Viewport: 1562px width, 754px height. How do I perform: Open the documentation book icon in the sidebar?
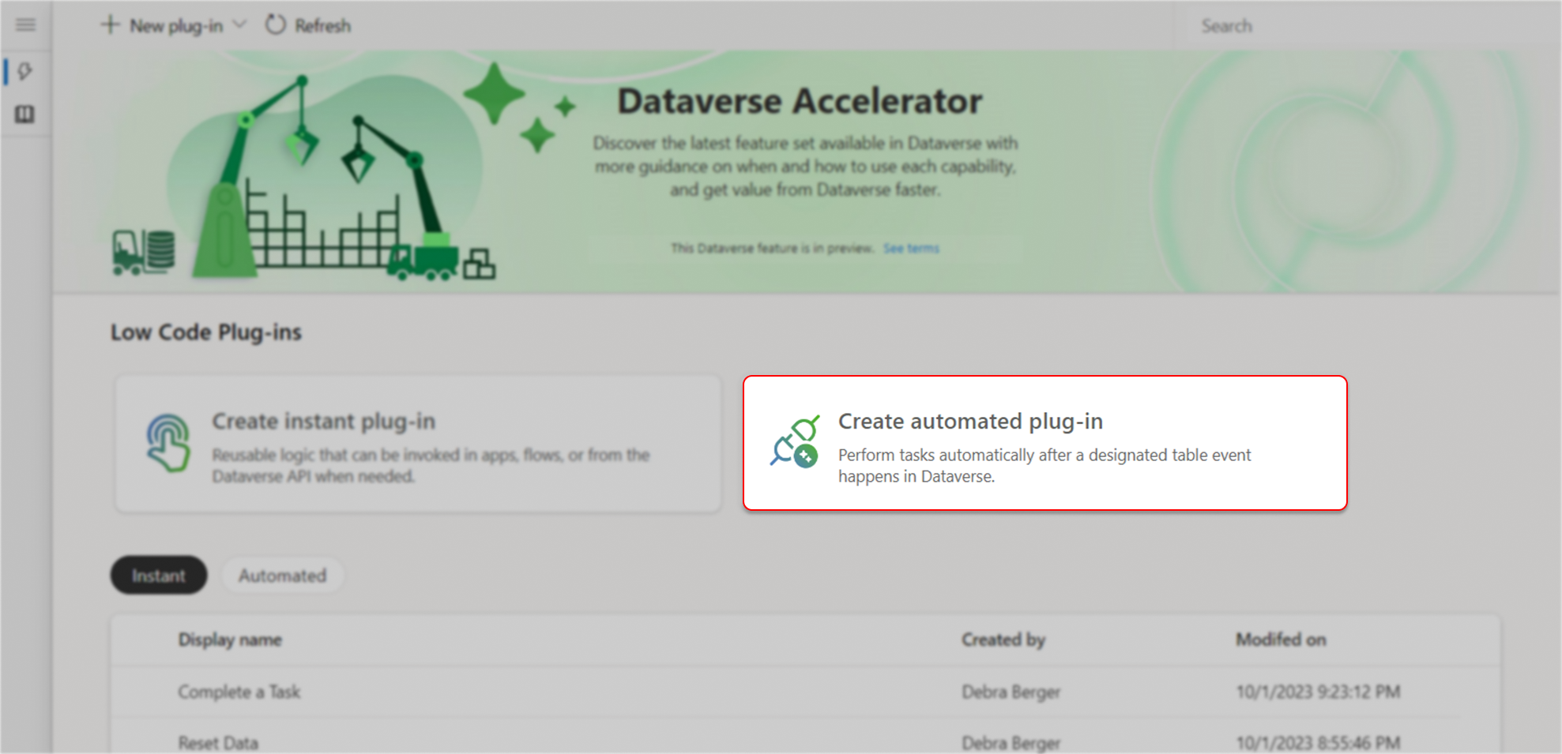coord(24,114)
